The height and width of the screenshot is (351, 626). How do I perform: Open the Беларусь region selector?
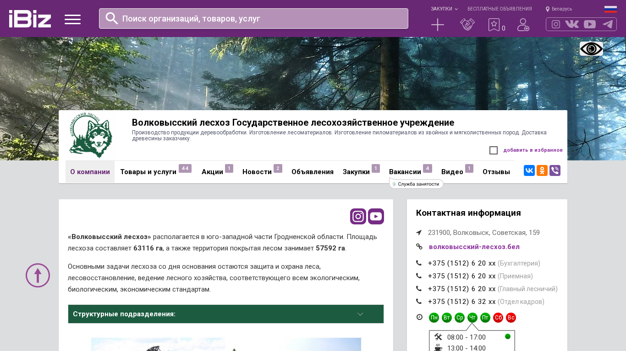559,9
